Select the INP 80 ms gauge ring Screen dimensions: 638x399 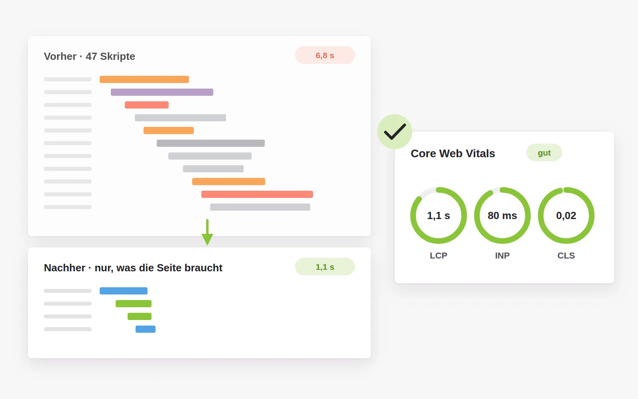(502, 215)
